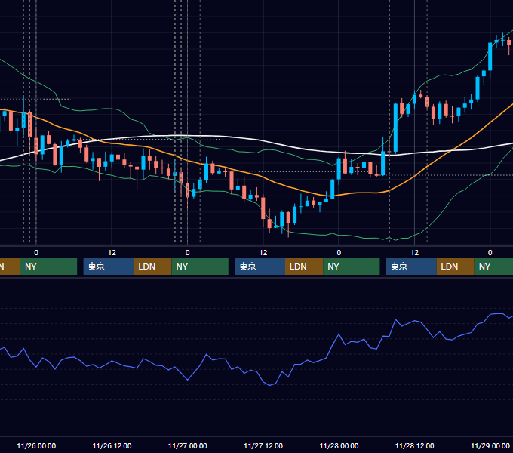Viewport: 513px width, 453px height.
Task: Click the hour label 12 above 11/26 12:00
Action: point(112,253)
